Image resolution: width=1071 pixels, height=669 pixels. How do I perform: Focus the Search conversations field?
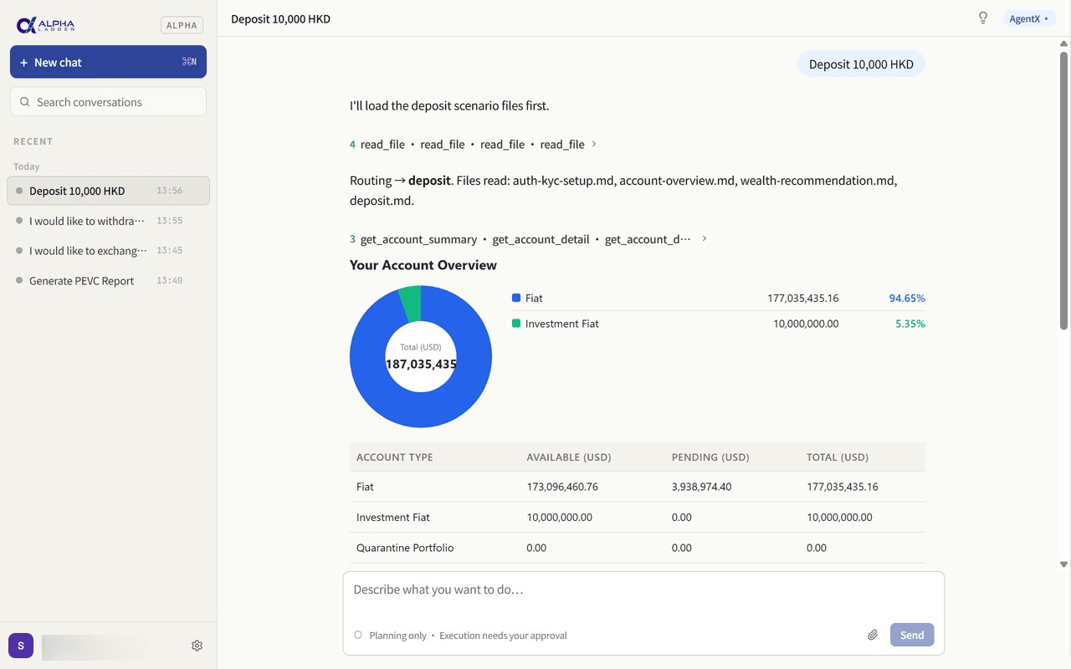point(108,102)
